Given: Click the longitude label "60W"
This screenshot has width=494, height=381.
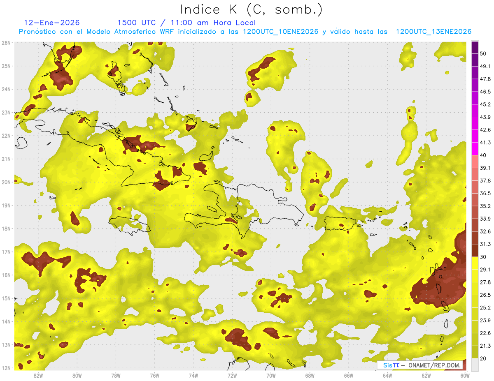Looking at the screenshot, I should tap(465, 375).
